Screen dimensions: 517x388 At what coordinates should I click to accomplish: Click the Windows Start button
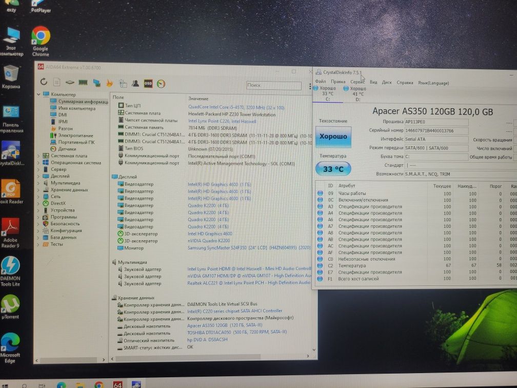(x=5, y=385)
